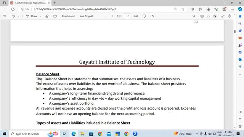This screenshot has height=137, width=244.
Task: Open the notification center
Action: coord(238,134)
